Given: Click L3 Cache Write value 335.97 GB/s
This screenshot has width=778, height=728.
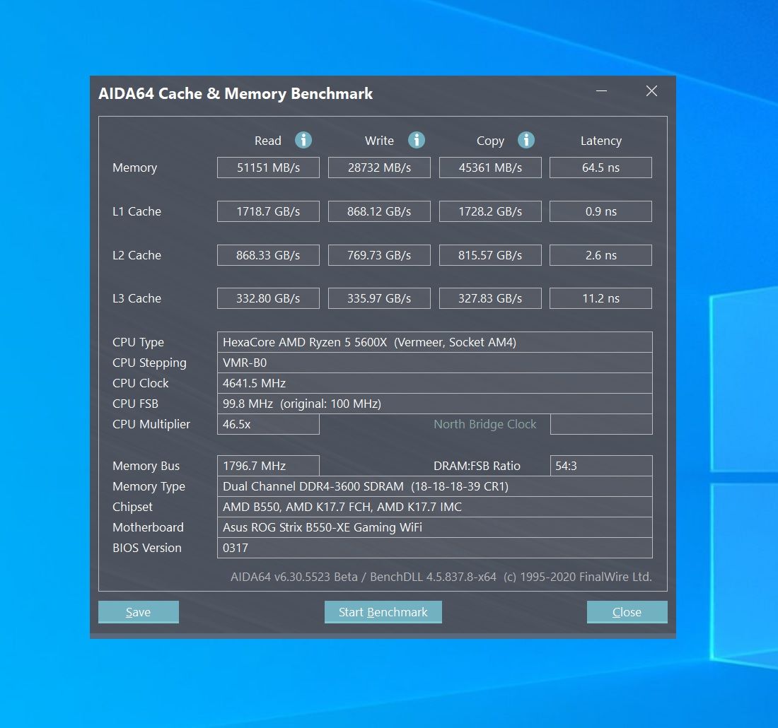Looking at the screenshot, I should (379, 298).
